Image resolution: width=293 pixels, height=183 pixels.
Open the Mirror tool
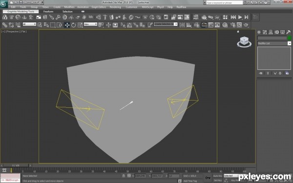pyautogui.click(x=182, y=25)
